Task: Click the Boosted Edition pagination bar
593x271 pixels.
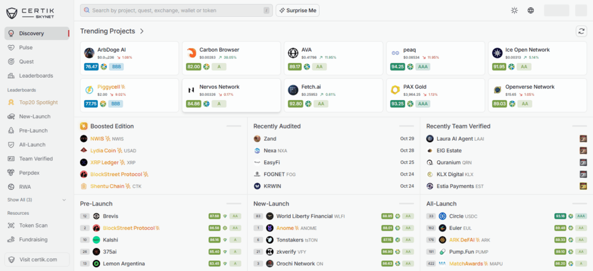Action: point(233,126)
